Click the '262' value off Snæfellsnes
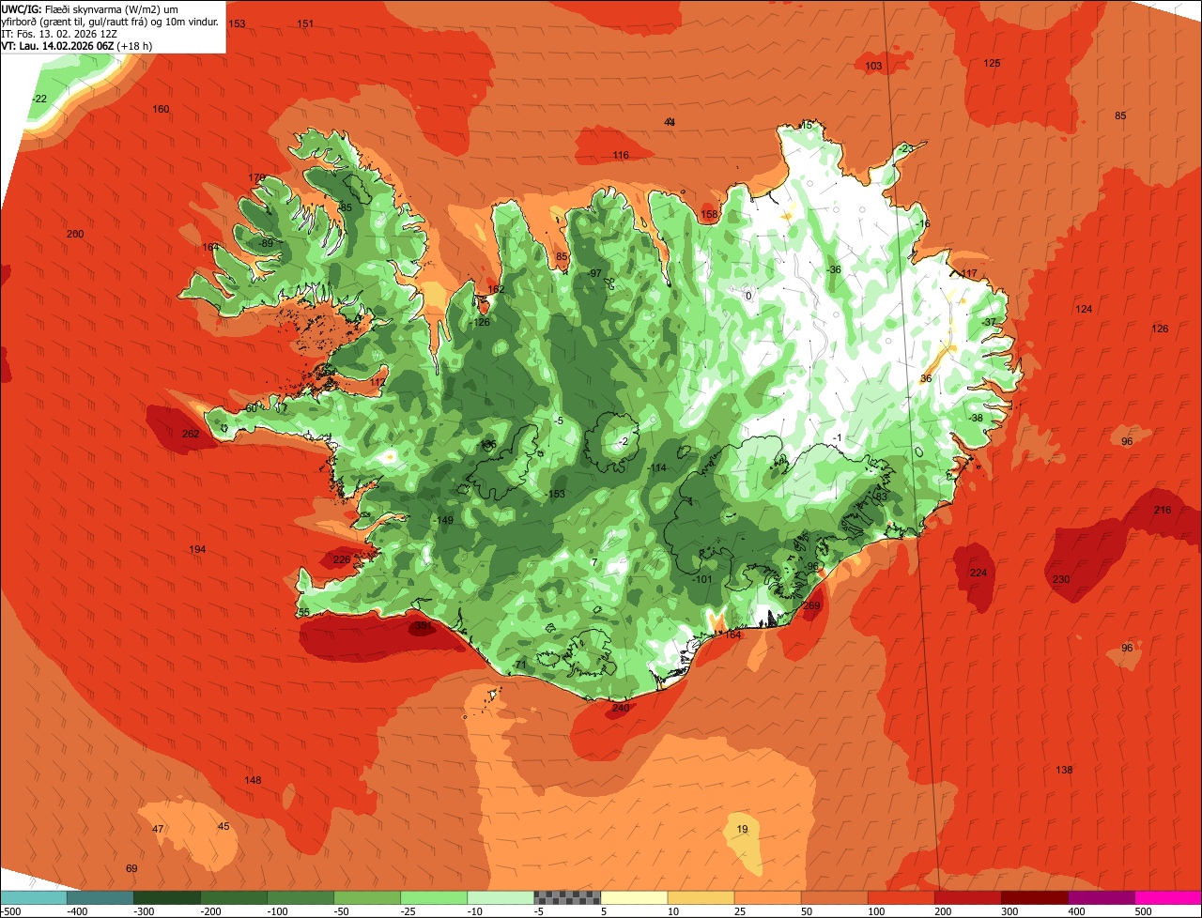1202x918 pixels. click(x=191, y=434)
